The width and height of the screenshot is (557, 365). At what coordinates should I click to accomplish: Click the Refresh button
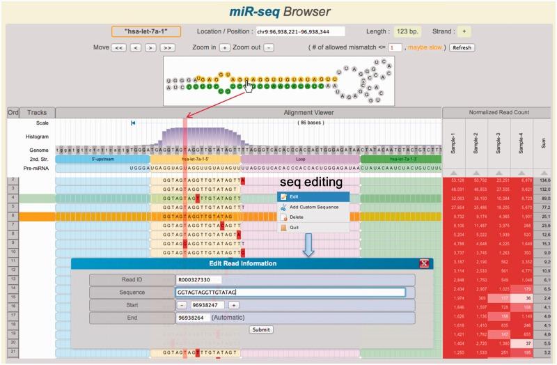point(462,47)
